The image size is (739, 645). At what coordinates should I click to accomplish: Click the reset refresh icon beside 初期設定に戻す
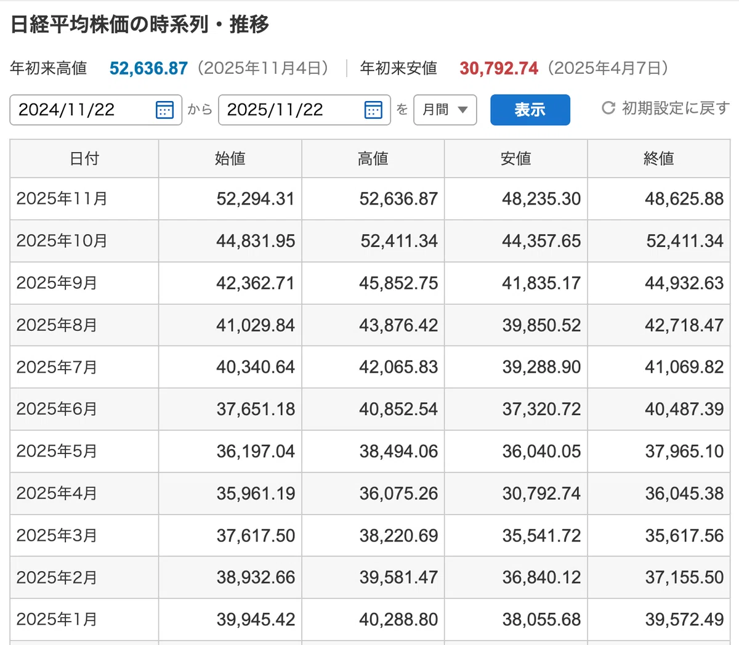coord(608,108)
